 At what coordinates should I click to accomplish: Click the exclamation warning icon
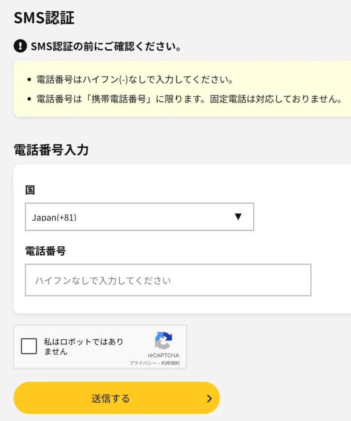pos(19,46)
